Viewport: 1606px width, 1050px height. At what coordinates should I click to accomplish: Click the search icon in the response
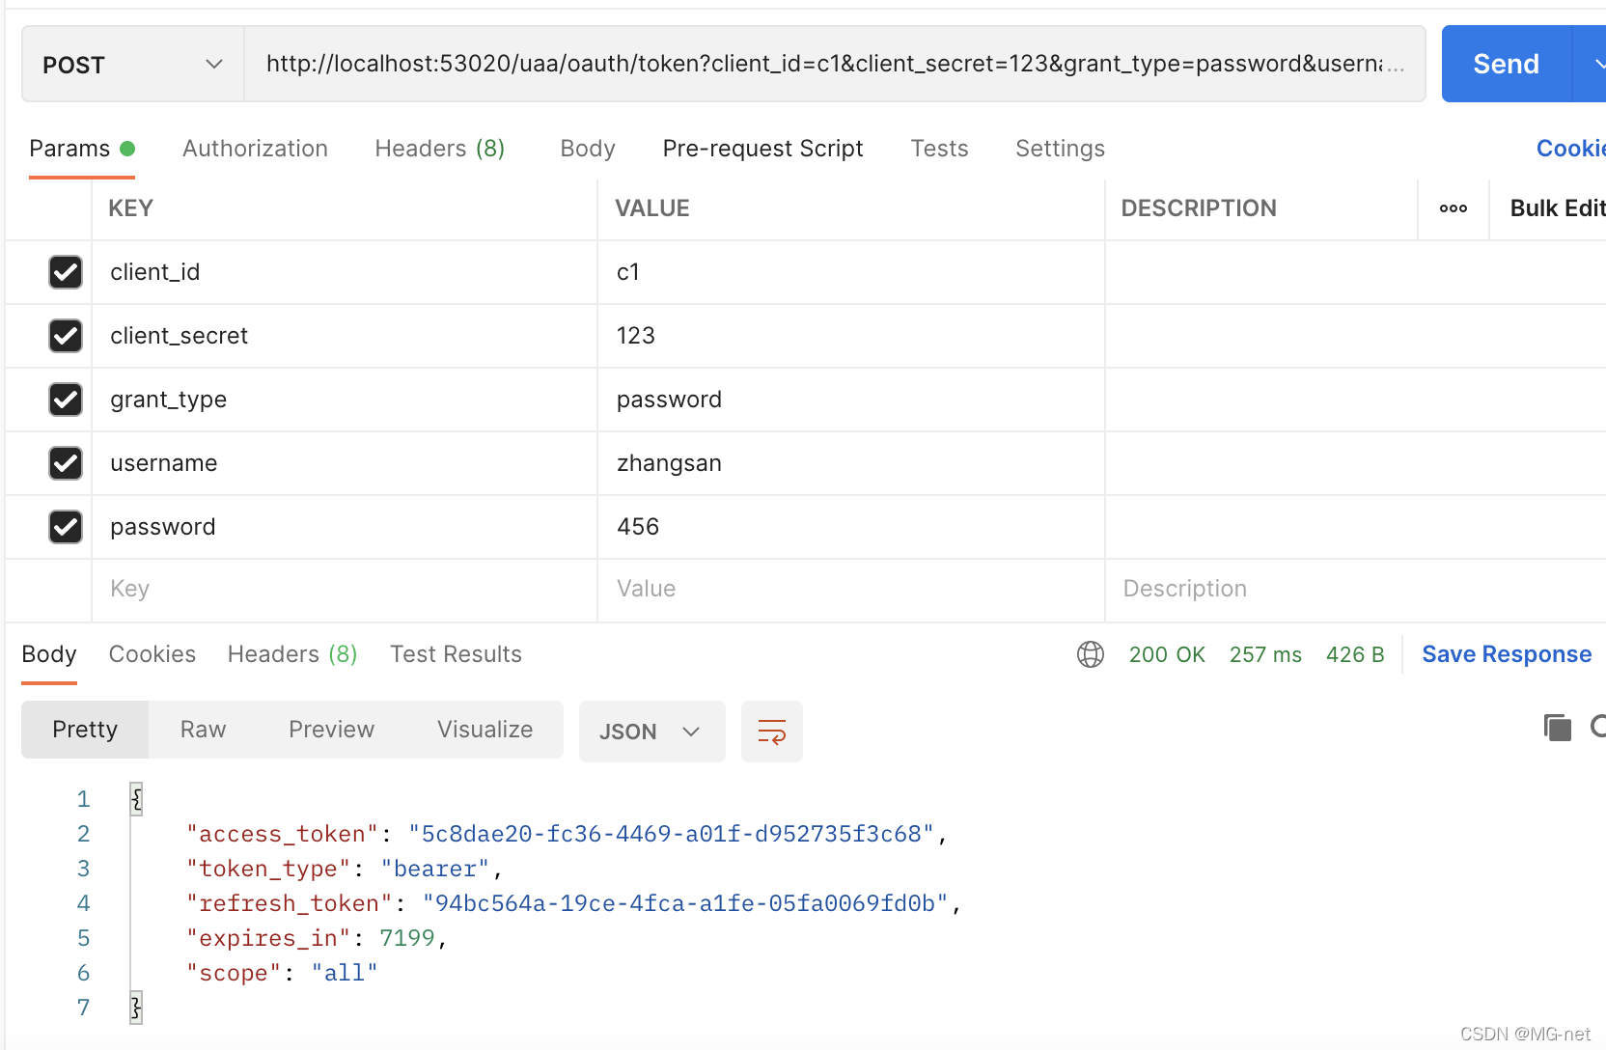1598,727
